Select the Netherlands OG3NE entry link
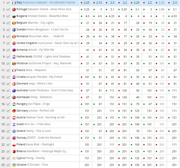Viewport: 180px width, 168px height. [43, 57]
